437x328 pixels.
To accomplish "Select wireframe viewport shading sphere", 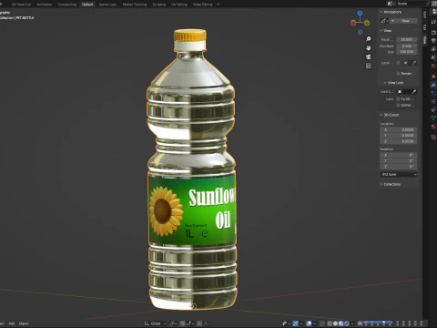I will [x=330, y=323].
